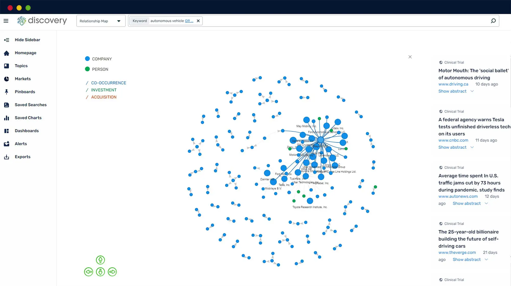Show abstract for Tesla article
This screenshot has width=511, height=286.
[456, 147]
